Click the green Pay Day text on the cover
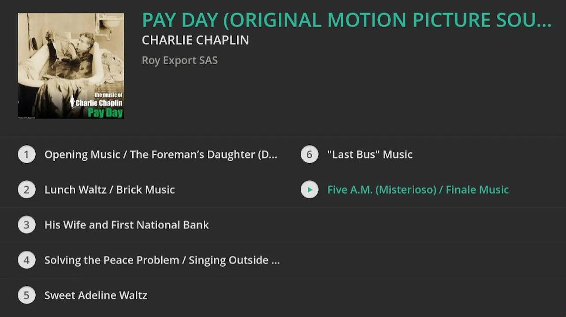The image size is (566, 317). click(x=105, y=112)
